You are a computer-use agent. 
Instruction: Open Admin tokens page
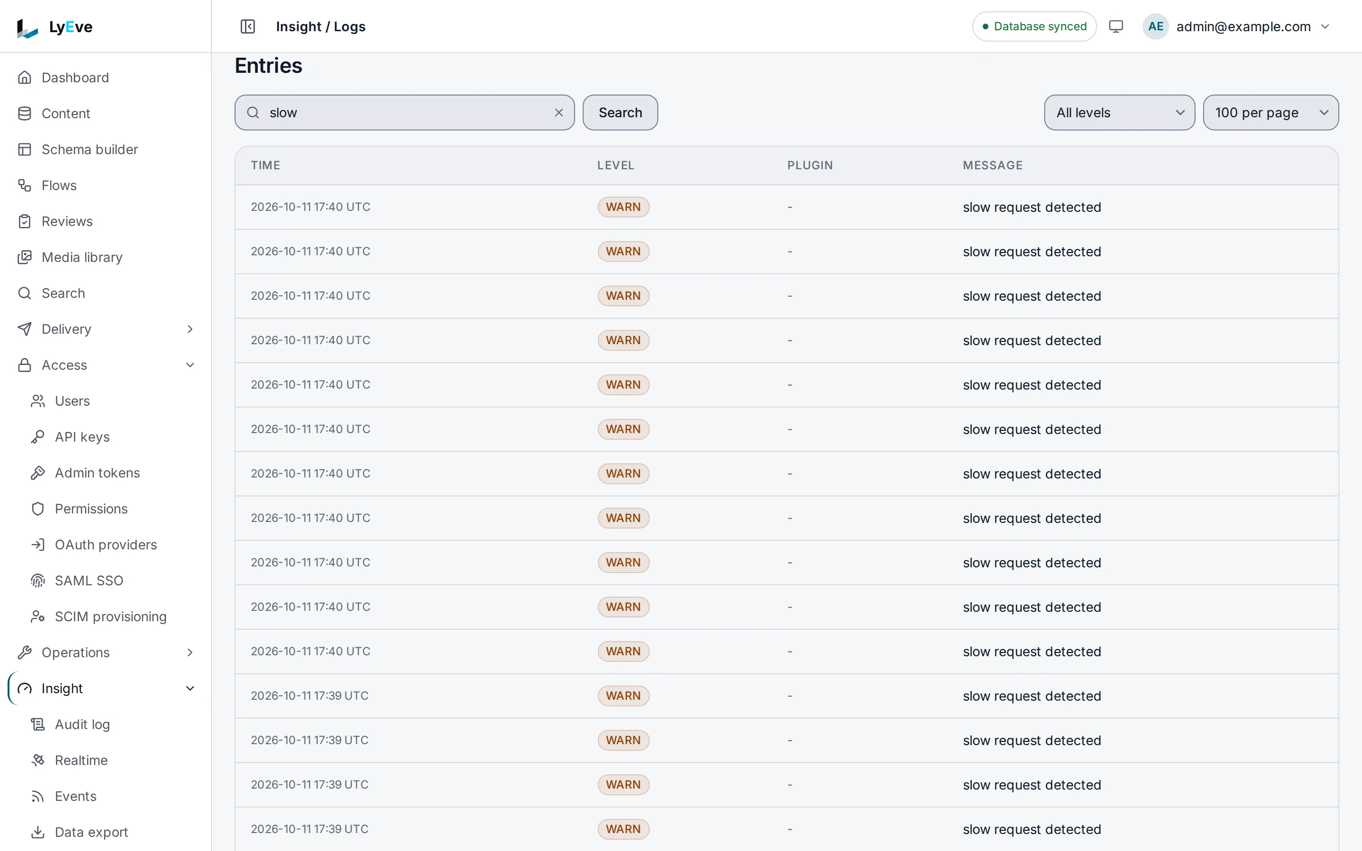click(x=97, y=473)
